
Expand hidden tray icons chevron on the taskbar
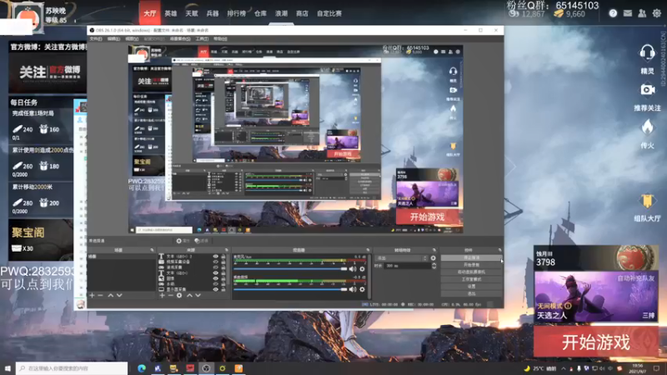pyautogui.click(x=564, y=368)
